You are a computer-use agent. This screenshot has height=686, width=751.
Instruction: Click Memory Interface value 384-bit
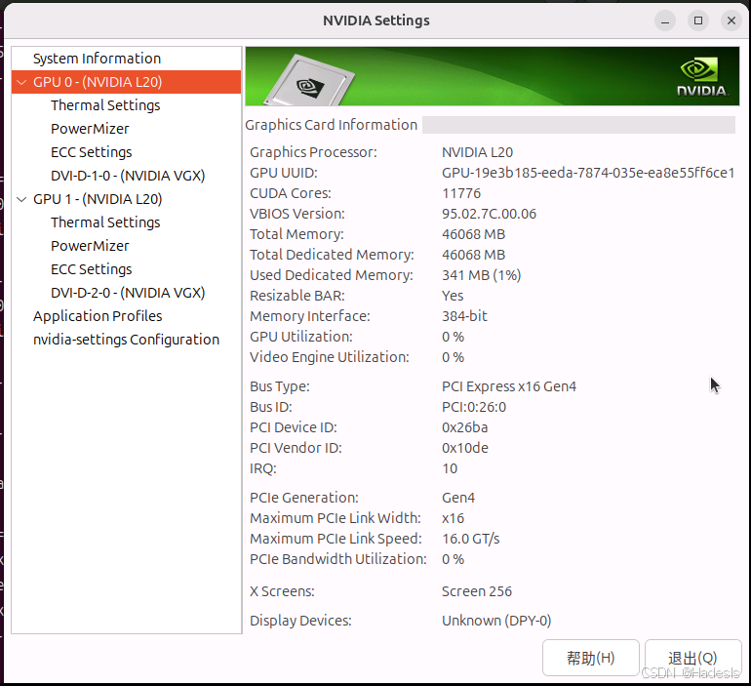click(464, 316)
